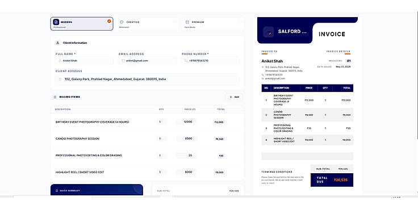Click quantity field for Birthday Event row

click(x=161, y=122)
